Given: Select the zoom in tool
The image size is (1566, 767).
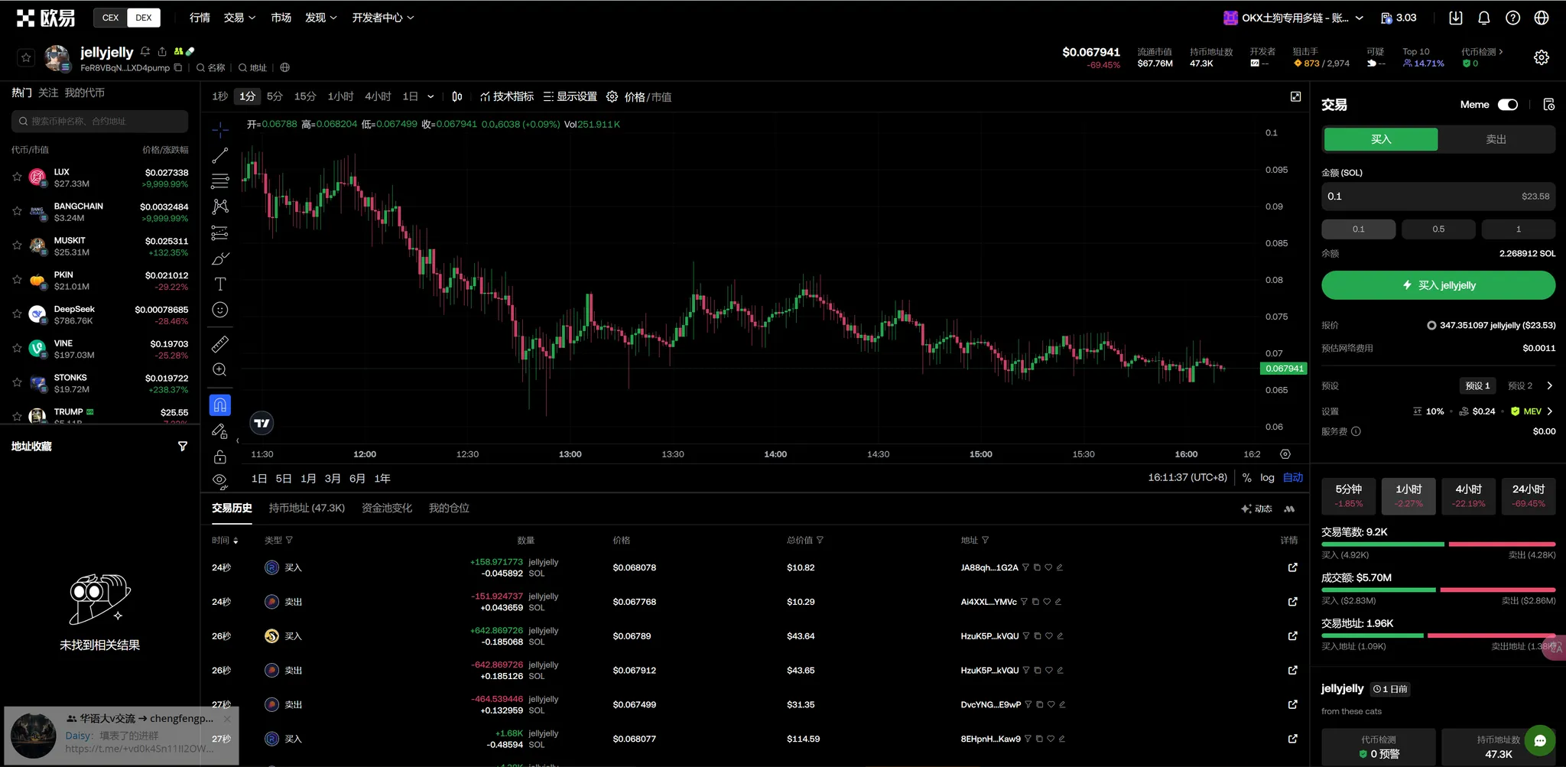Looking at the screenshot, I should (x=220, y=369).
